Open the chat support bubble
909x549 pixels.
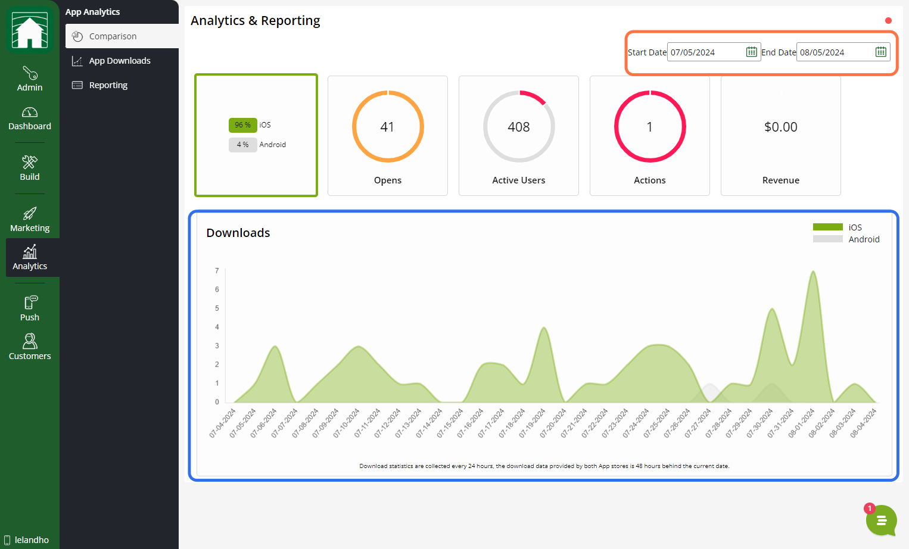pos(882,520)
